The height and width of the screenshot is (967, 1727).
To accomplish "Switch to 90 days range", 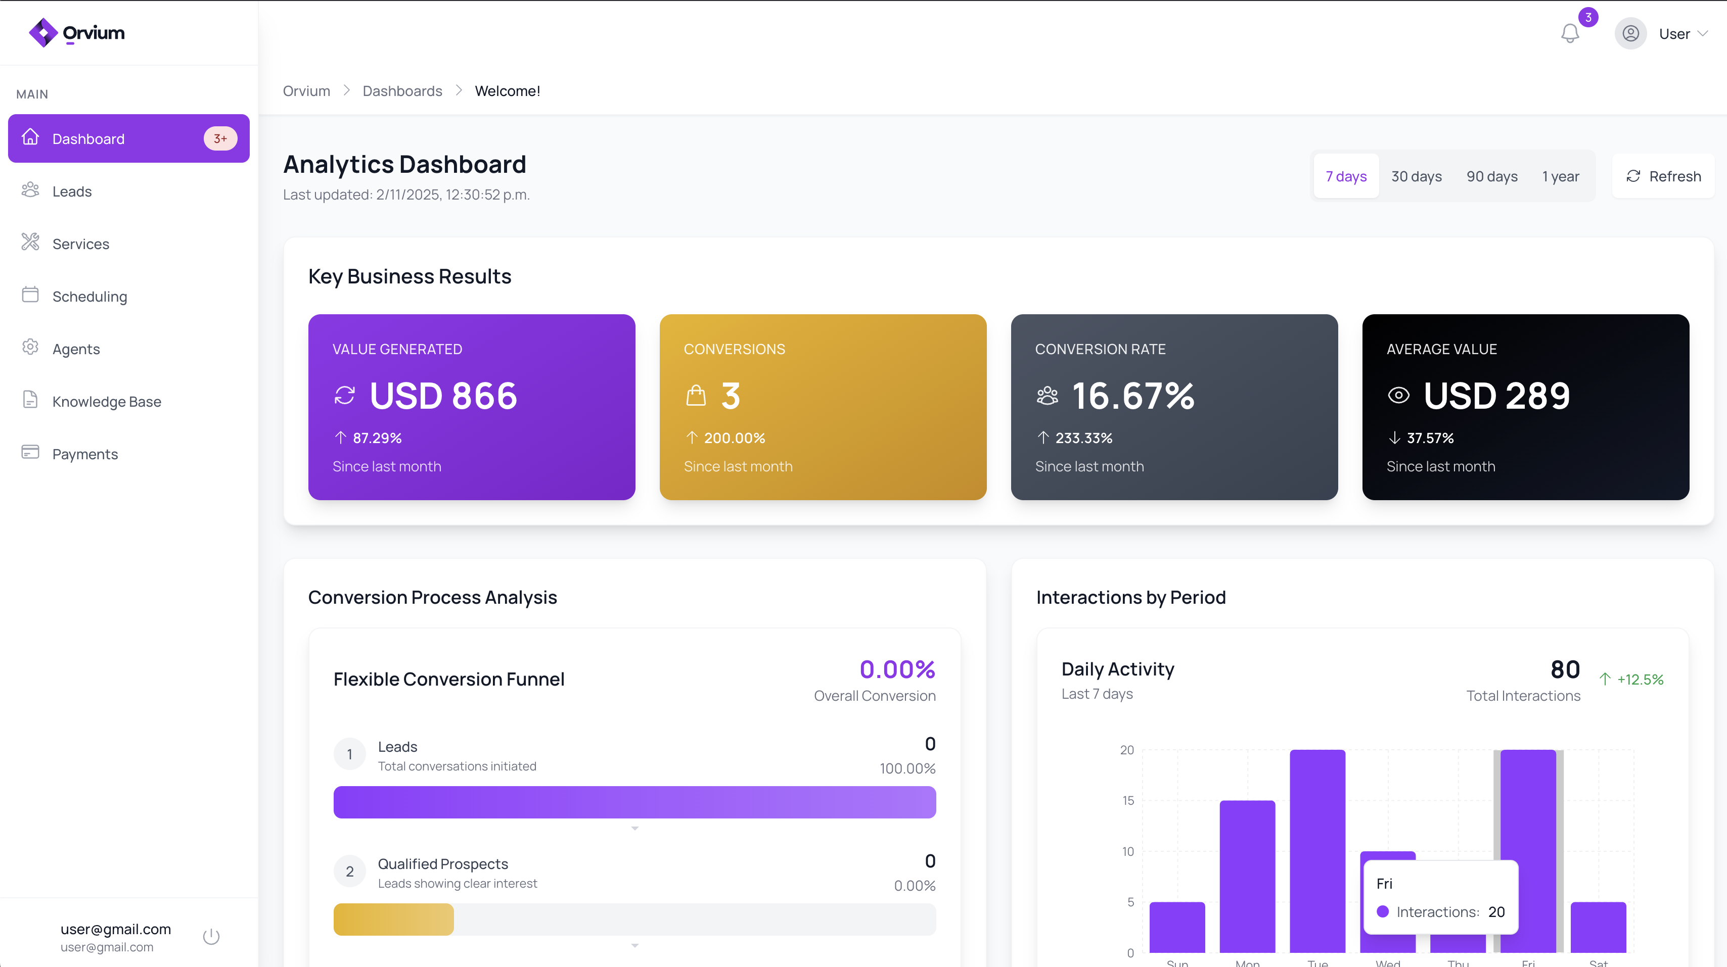I will 1492,176.
